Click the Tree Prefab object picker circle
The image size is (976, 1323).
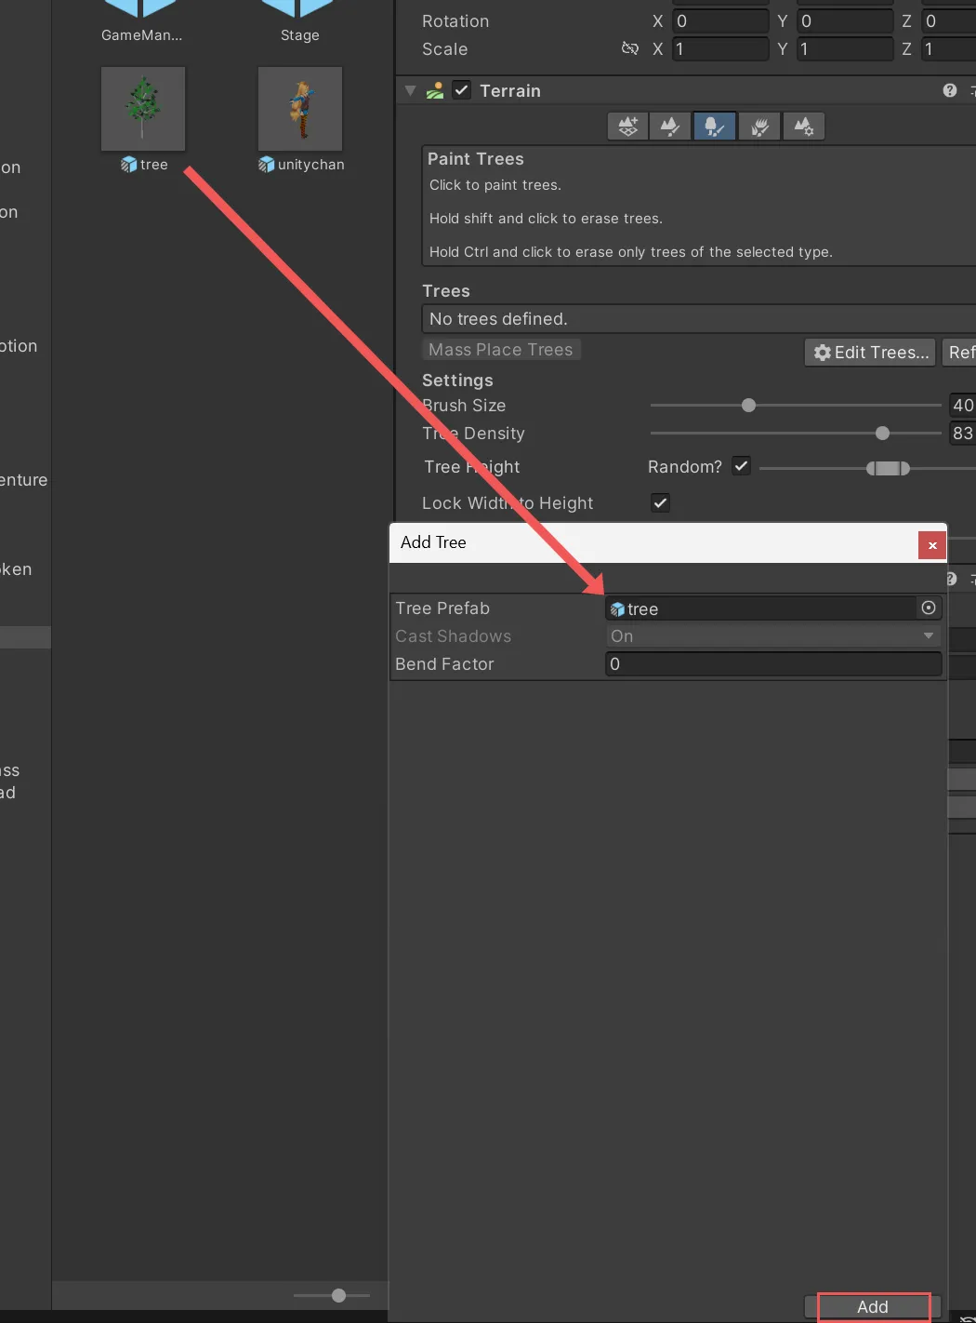(928, 608)
